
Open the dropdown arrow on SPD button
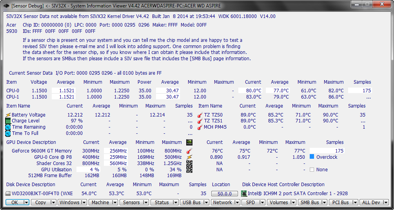click(263, 202)
